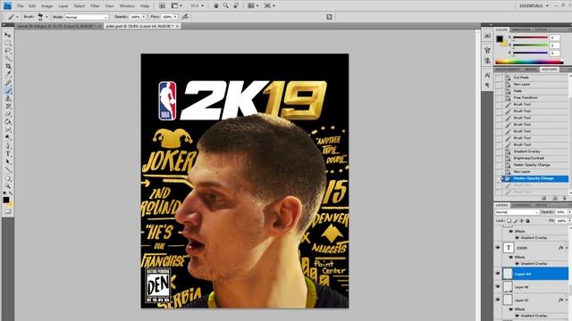This screenshot has height=321, width=572.
Task: Hide the JOKER text layer
Action: 498,248
